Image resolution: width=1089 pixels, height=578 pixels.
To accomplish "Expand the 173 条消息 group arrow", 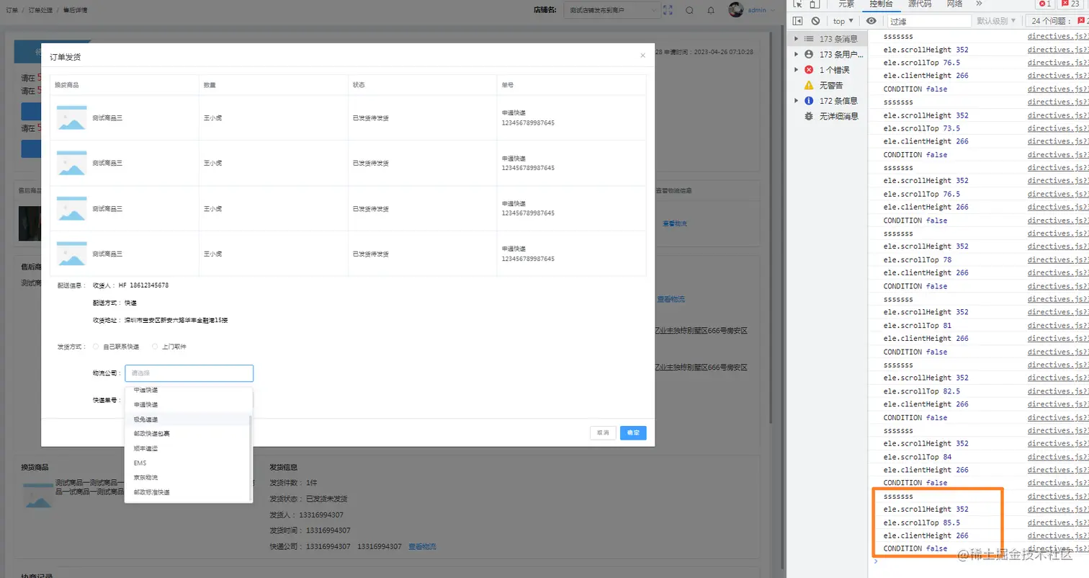I will [x=796, y=39].
